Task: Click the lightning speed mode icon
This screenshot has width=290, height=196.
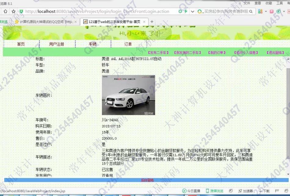Action: [x=186, y=12]
